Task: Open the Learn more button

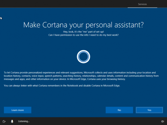Action: point(18,110)
